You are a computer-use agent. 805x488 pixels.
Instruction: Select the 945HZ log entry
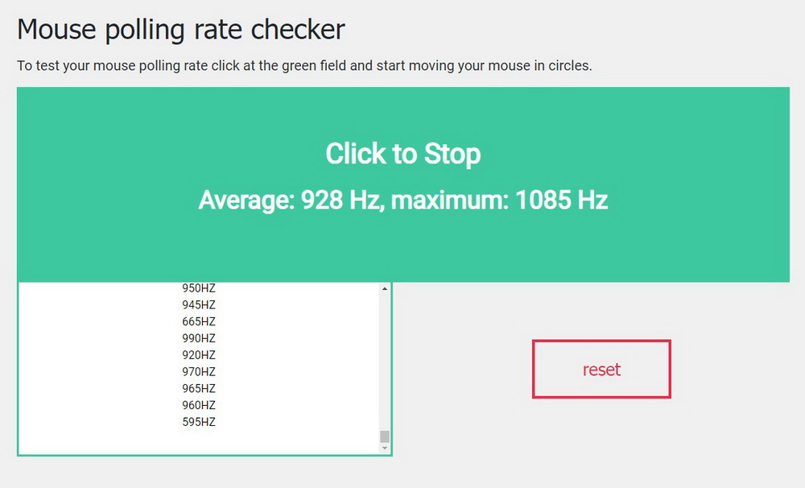coord(199,304)
